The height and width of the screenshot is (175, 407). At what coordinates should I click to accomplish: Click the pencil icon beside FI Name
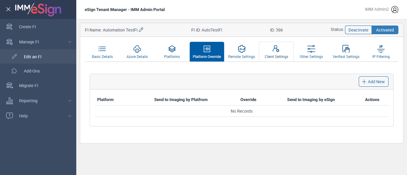pyautogui.click(x=141, y=30)
